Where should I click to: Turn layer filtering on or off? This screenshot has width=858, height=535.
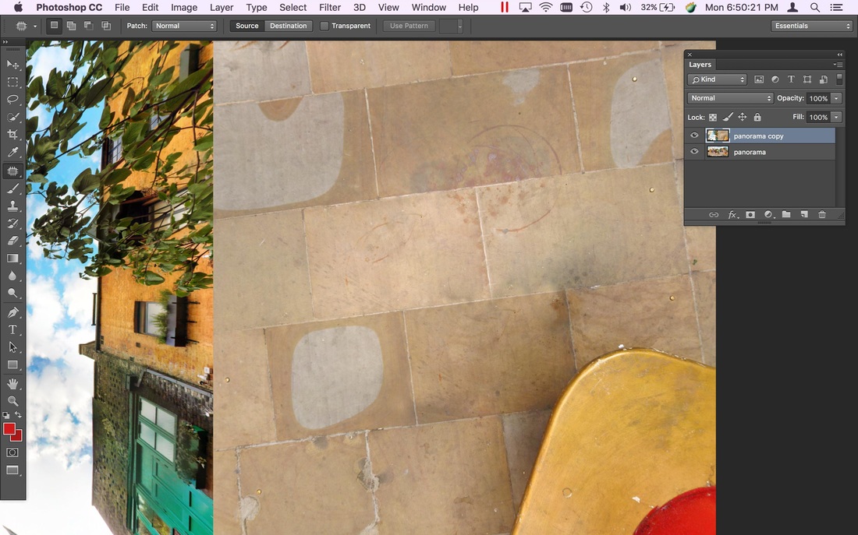[839, 79]
